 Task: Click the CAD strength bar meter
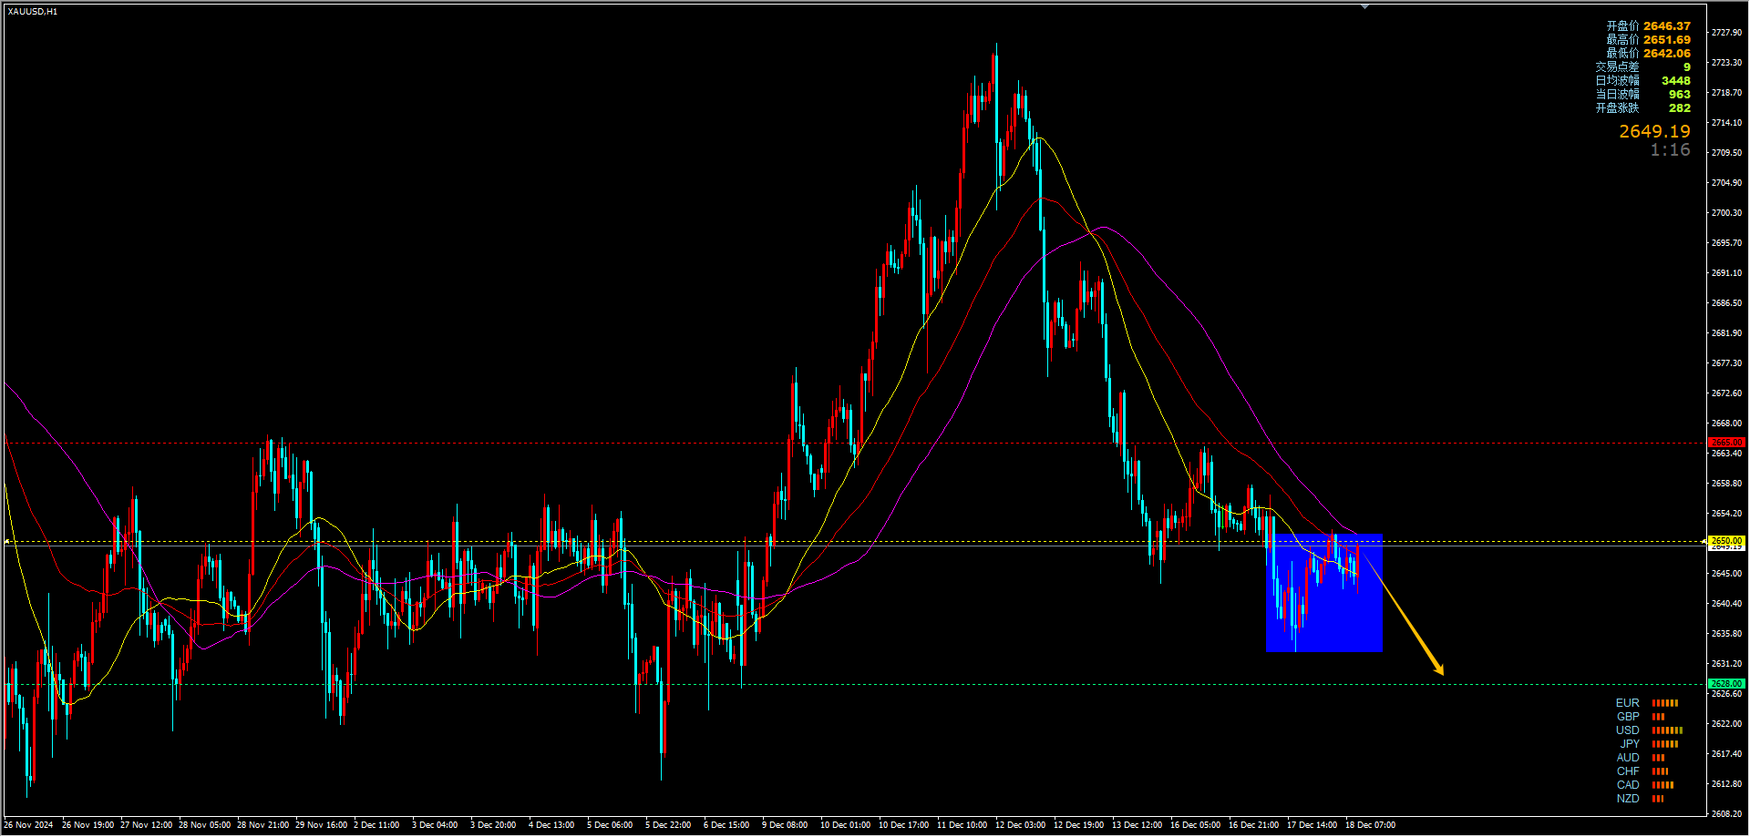click(x=1662, y=785)
